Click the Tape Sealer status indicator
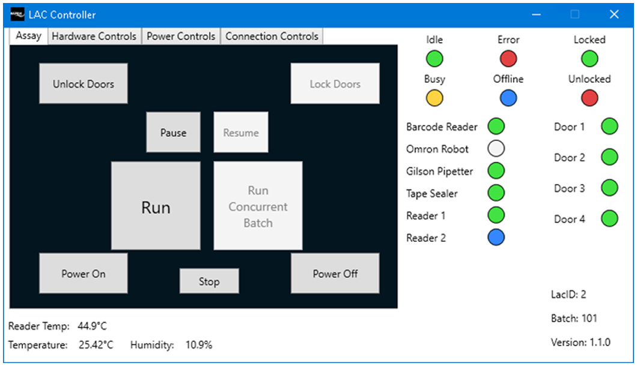This screenshot has height=366, width=637. click(x=496, y=193)
